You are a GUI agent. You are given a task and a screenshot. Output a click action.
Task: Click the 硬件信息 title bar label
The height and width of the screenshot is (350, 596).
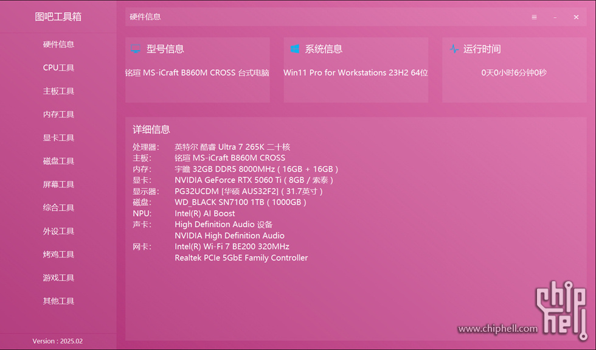tap(145, 17)
